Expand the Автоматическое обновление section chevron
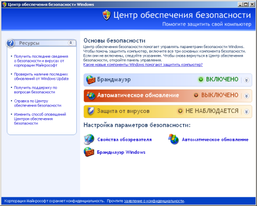257x206 pixels. click(x=247, y=96)
